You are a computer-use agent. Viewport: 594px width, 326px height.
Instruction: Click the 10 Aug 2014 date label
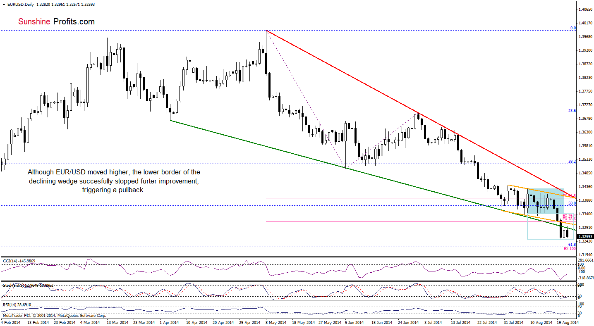click(541, 322)
